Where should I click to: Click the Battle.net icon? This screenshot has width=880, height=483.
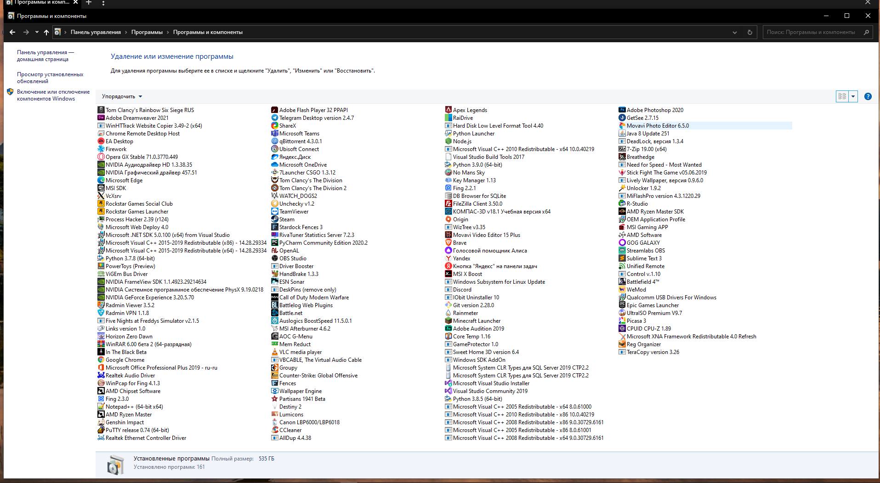(x=275, y=313)
